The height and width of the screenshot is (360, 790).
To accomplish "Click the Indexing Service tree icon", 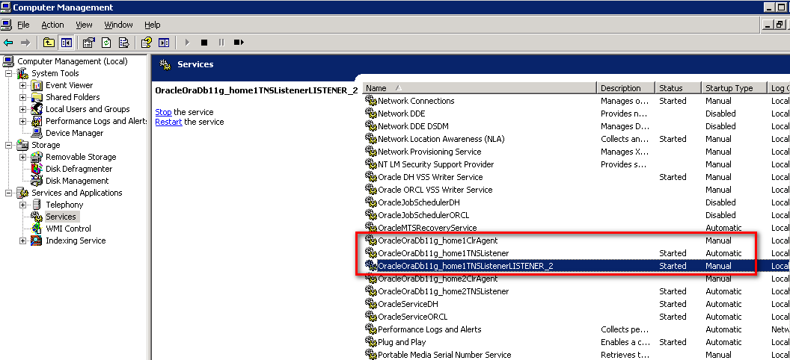I will click(x=37, y=240).
